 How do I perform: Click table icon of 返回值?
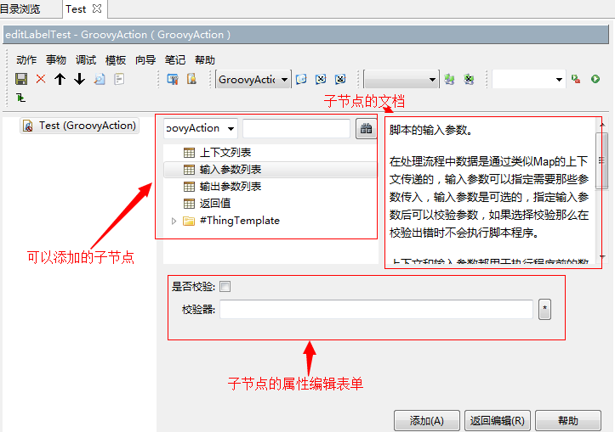189,204
